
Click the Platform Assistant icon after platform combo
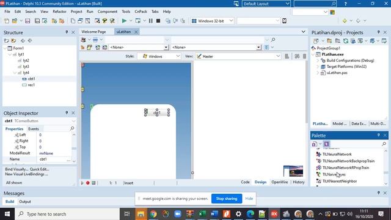[284, 21]
